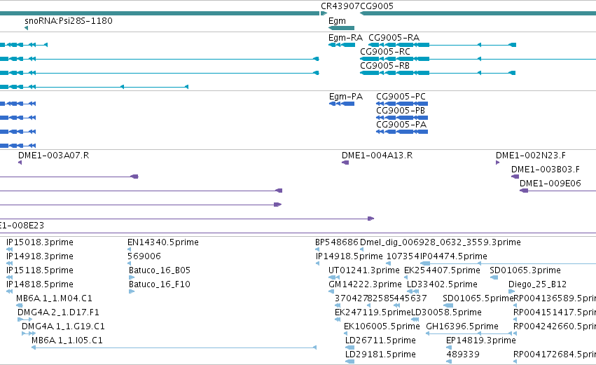Select the DME1-002N23.F feature label
Image resolution: width=596 pixels, height=365 pixels.
coord(531,156)
